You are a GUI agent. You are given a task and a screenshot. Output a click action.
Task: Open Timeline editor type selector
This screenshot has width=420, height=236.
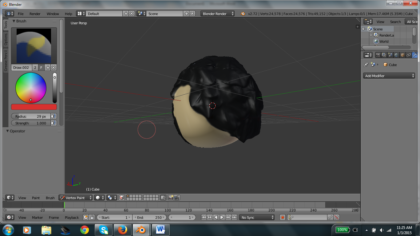[10, 217]
